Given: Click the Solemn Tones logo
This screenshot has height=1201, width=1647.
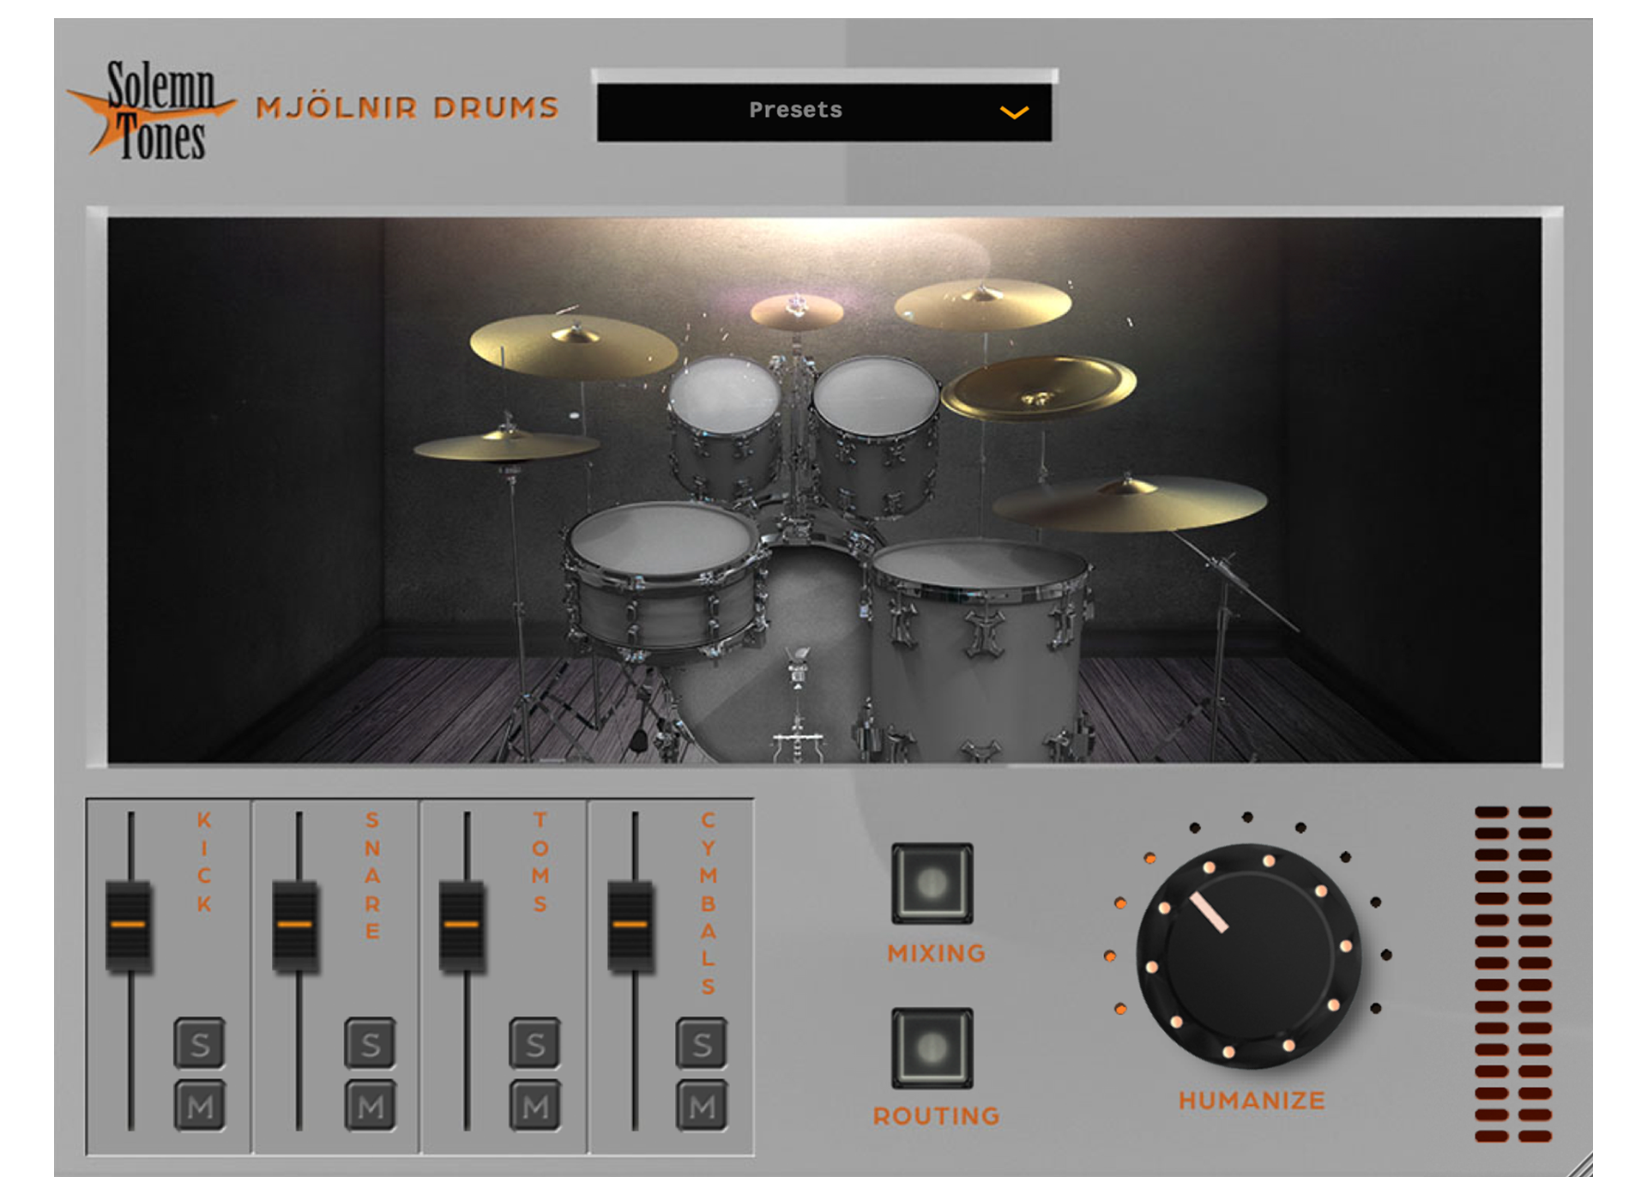Looking at the screenshot, I should coord(152,110).
